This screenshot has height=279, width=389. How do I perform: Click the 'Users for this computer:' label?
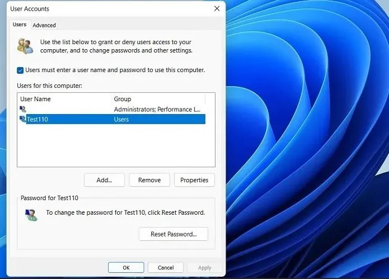(50, 86)
